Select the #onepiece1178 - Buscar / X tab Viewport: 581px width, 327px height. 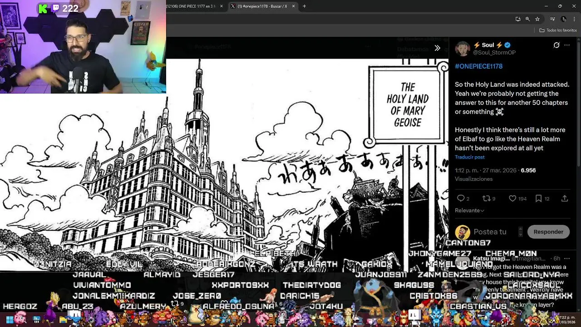tap(262, 6)
